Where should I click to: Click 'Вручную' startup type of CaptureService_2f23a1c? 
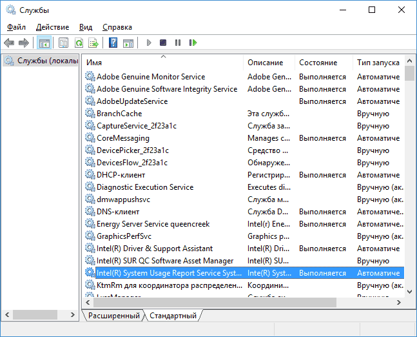coord(373,125)
